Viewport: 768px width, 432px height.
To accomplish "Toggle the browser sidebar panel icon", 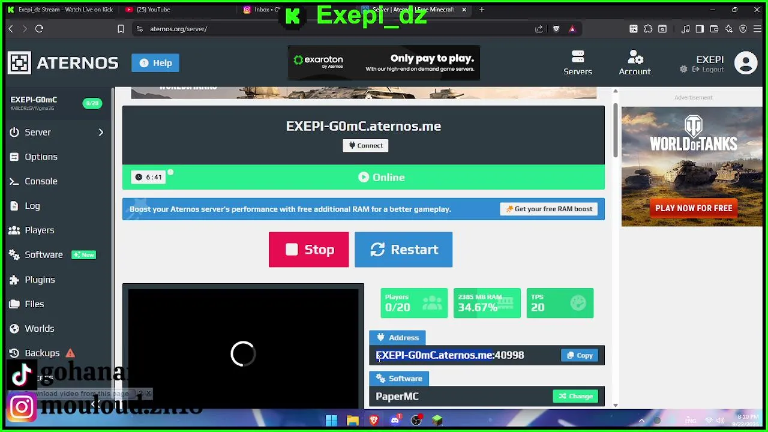I will pyautogui.click(x=700, y=29).
